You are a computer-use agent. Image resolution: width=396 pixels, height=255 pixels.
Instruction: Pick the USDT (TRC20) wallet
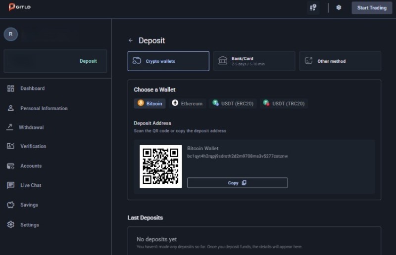284,104
